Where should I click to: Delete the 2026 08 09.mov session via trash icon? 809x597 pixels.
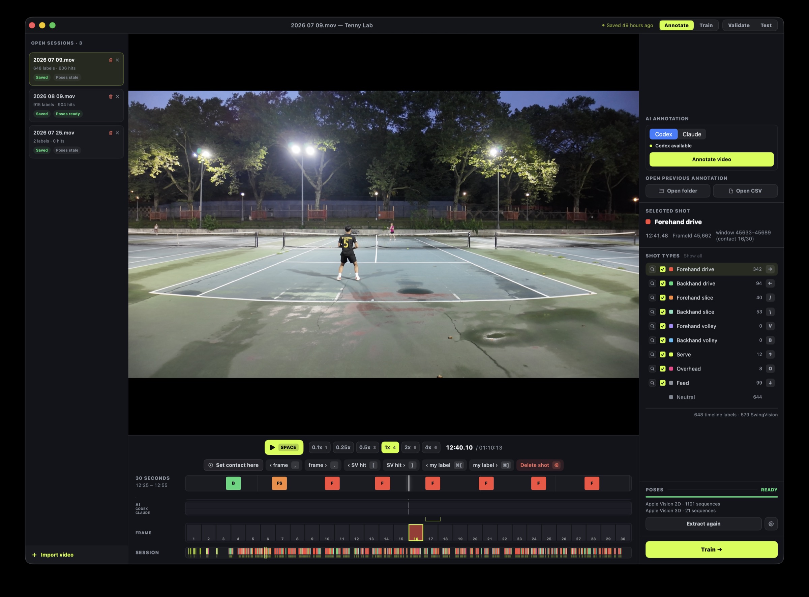point(111,96)
